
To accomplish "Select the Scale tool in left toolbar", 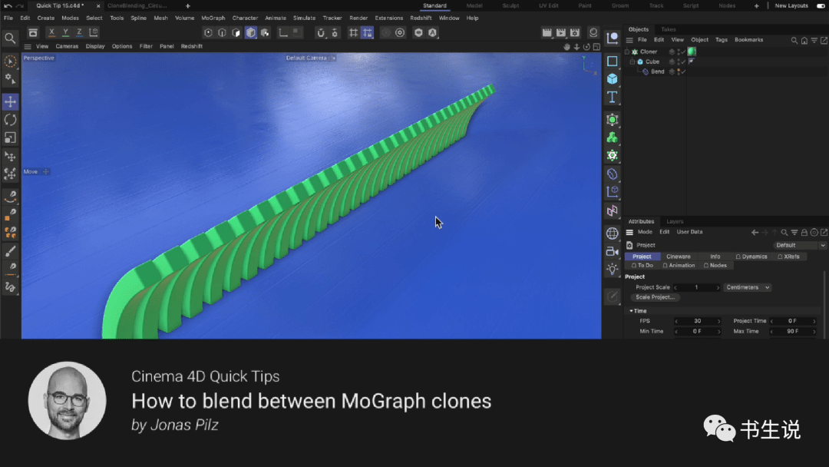I will (10, 137).
